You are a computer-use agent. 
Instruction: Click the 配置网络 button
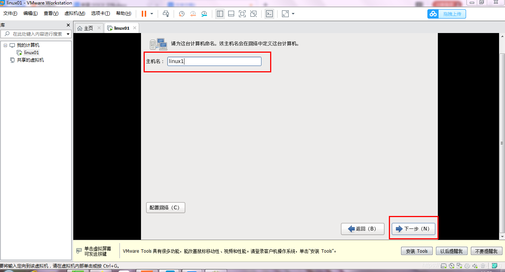[x=165, y=207]
